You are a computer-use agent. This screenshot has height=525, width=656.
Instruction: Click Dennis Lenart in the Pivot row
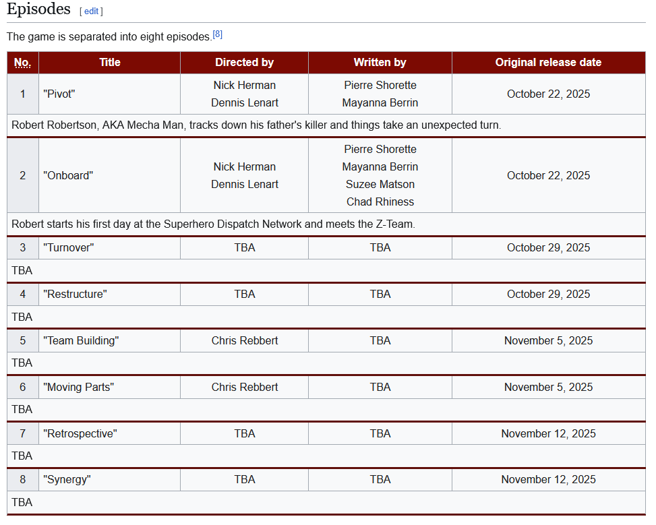(244, 103)
